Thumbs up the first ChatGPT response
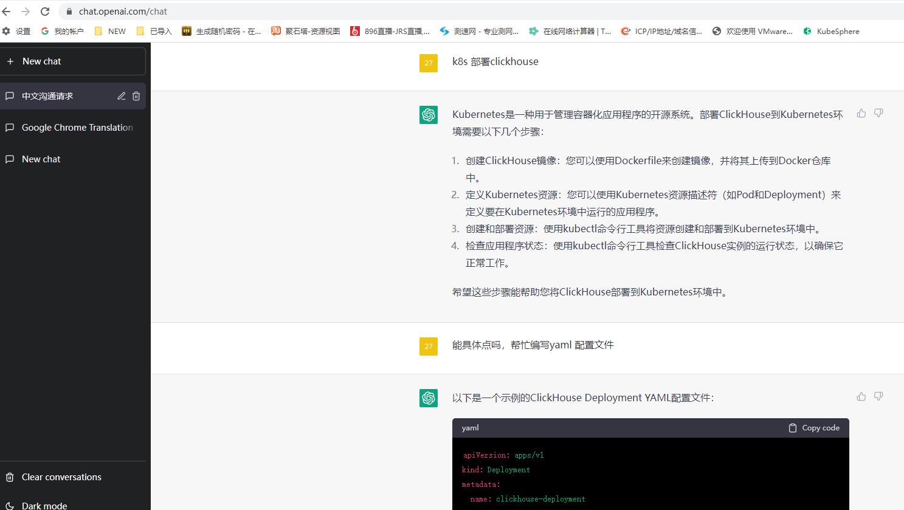The width and height of the screenshot is (904, 510). tap(861, 113)
